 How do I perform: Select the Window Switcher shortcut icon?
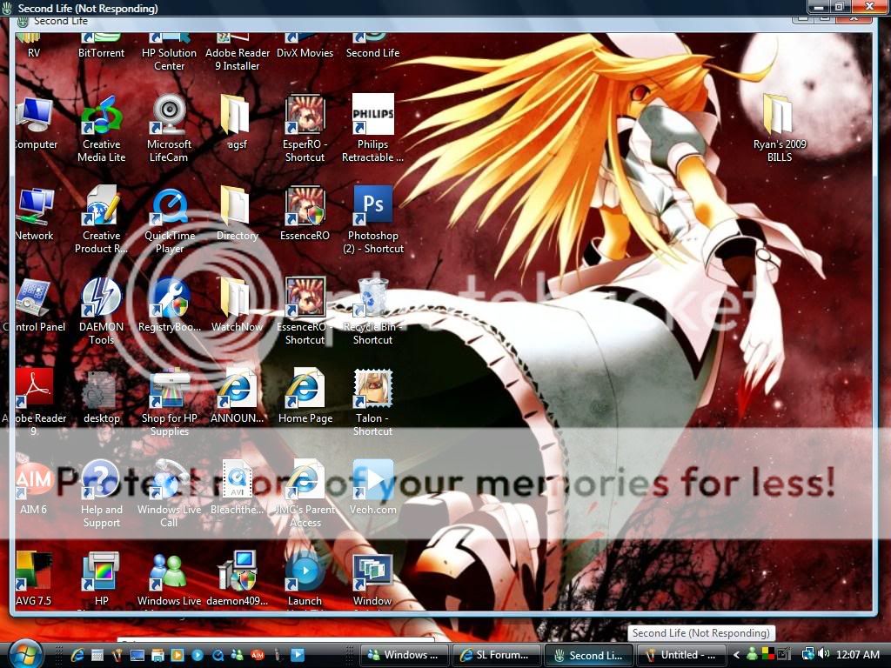[x=372, y=580]
